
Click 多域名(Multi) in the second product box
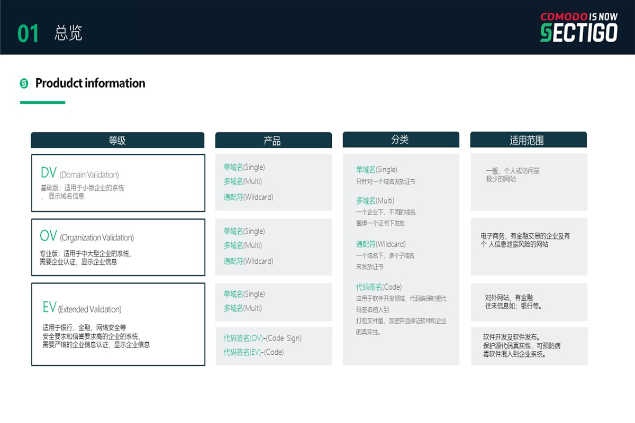(242, 245)
